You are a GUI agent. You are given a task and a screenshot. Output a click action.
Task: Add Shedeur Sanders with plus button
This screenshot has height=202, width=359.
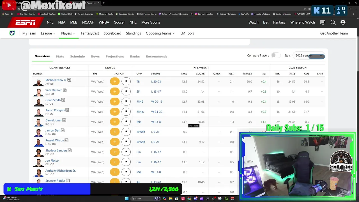(115, 152)
